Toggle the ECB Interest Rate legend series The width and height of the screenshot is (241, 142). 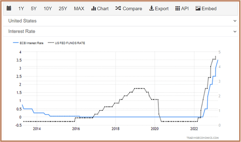click(28, 43)
